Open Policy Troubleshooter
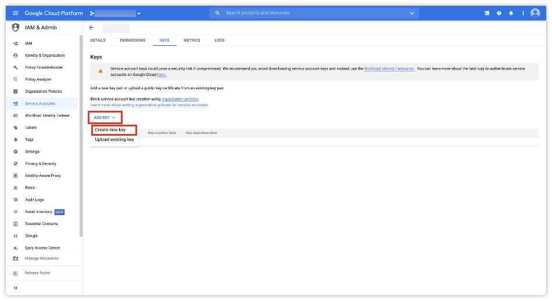 pos(44,67)
